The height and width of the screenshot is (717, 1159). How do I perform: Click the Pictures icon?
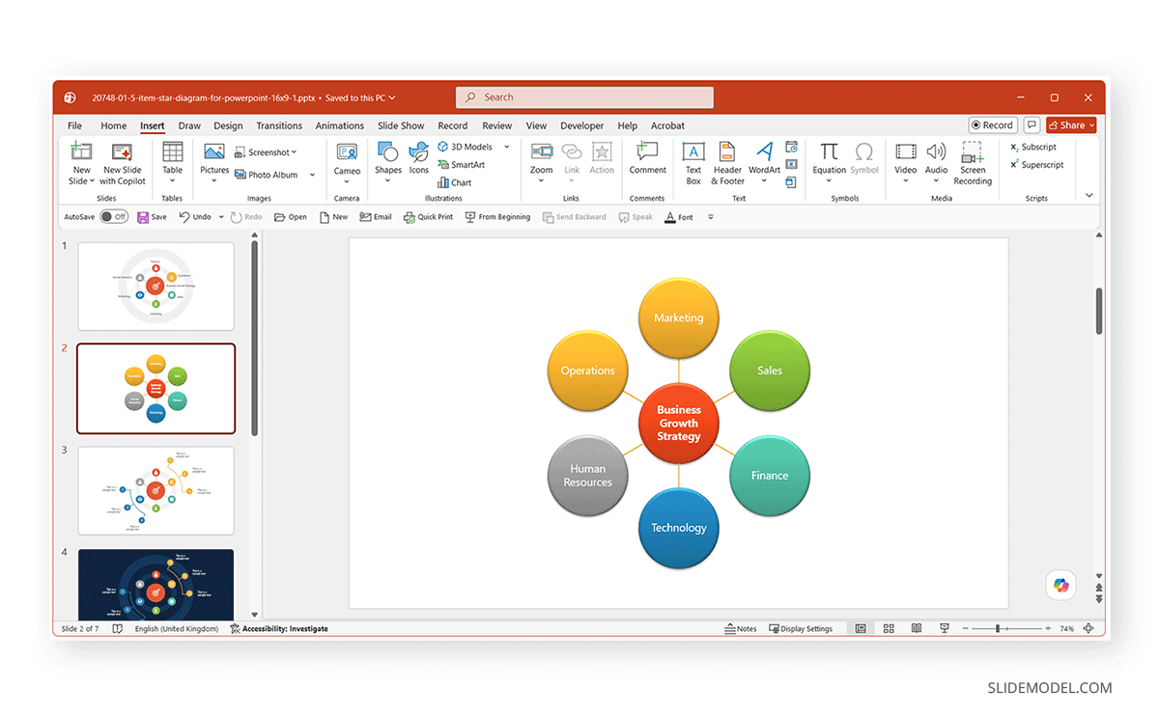[x=214, y=160]
